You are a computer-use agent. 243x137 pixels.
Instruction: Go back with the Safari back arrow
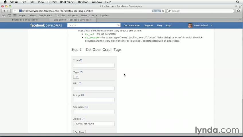[x=4, y=11]
